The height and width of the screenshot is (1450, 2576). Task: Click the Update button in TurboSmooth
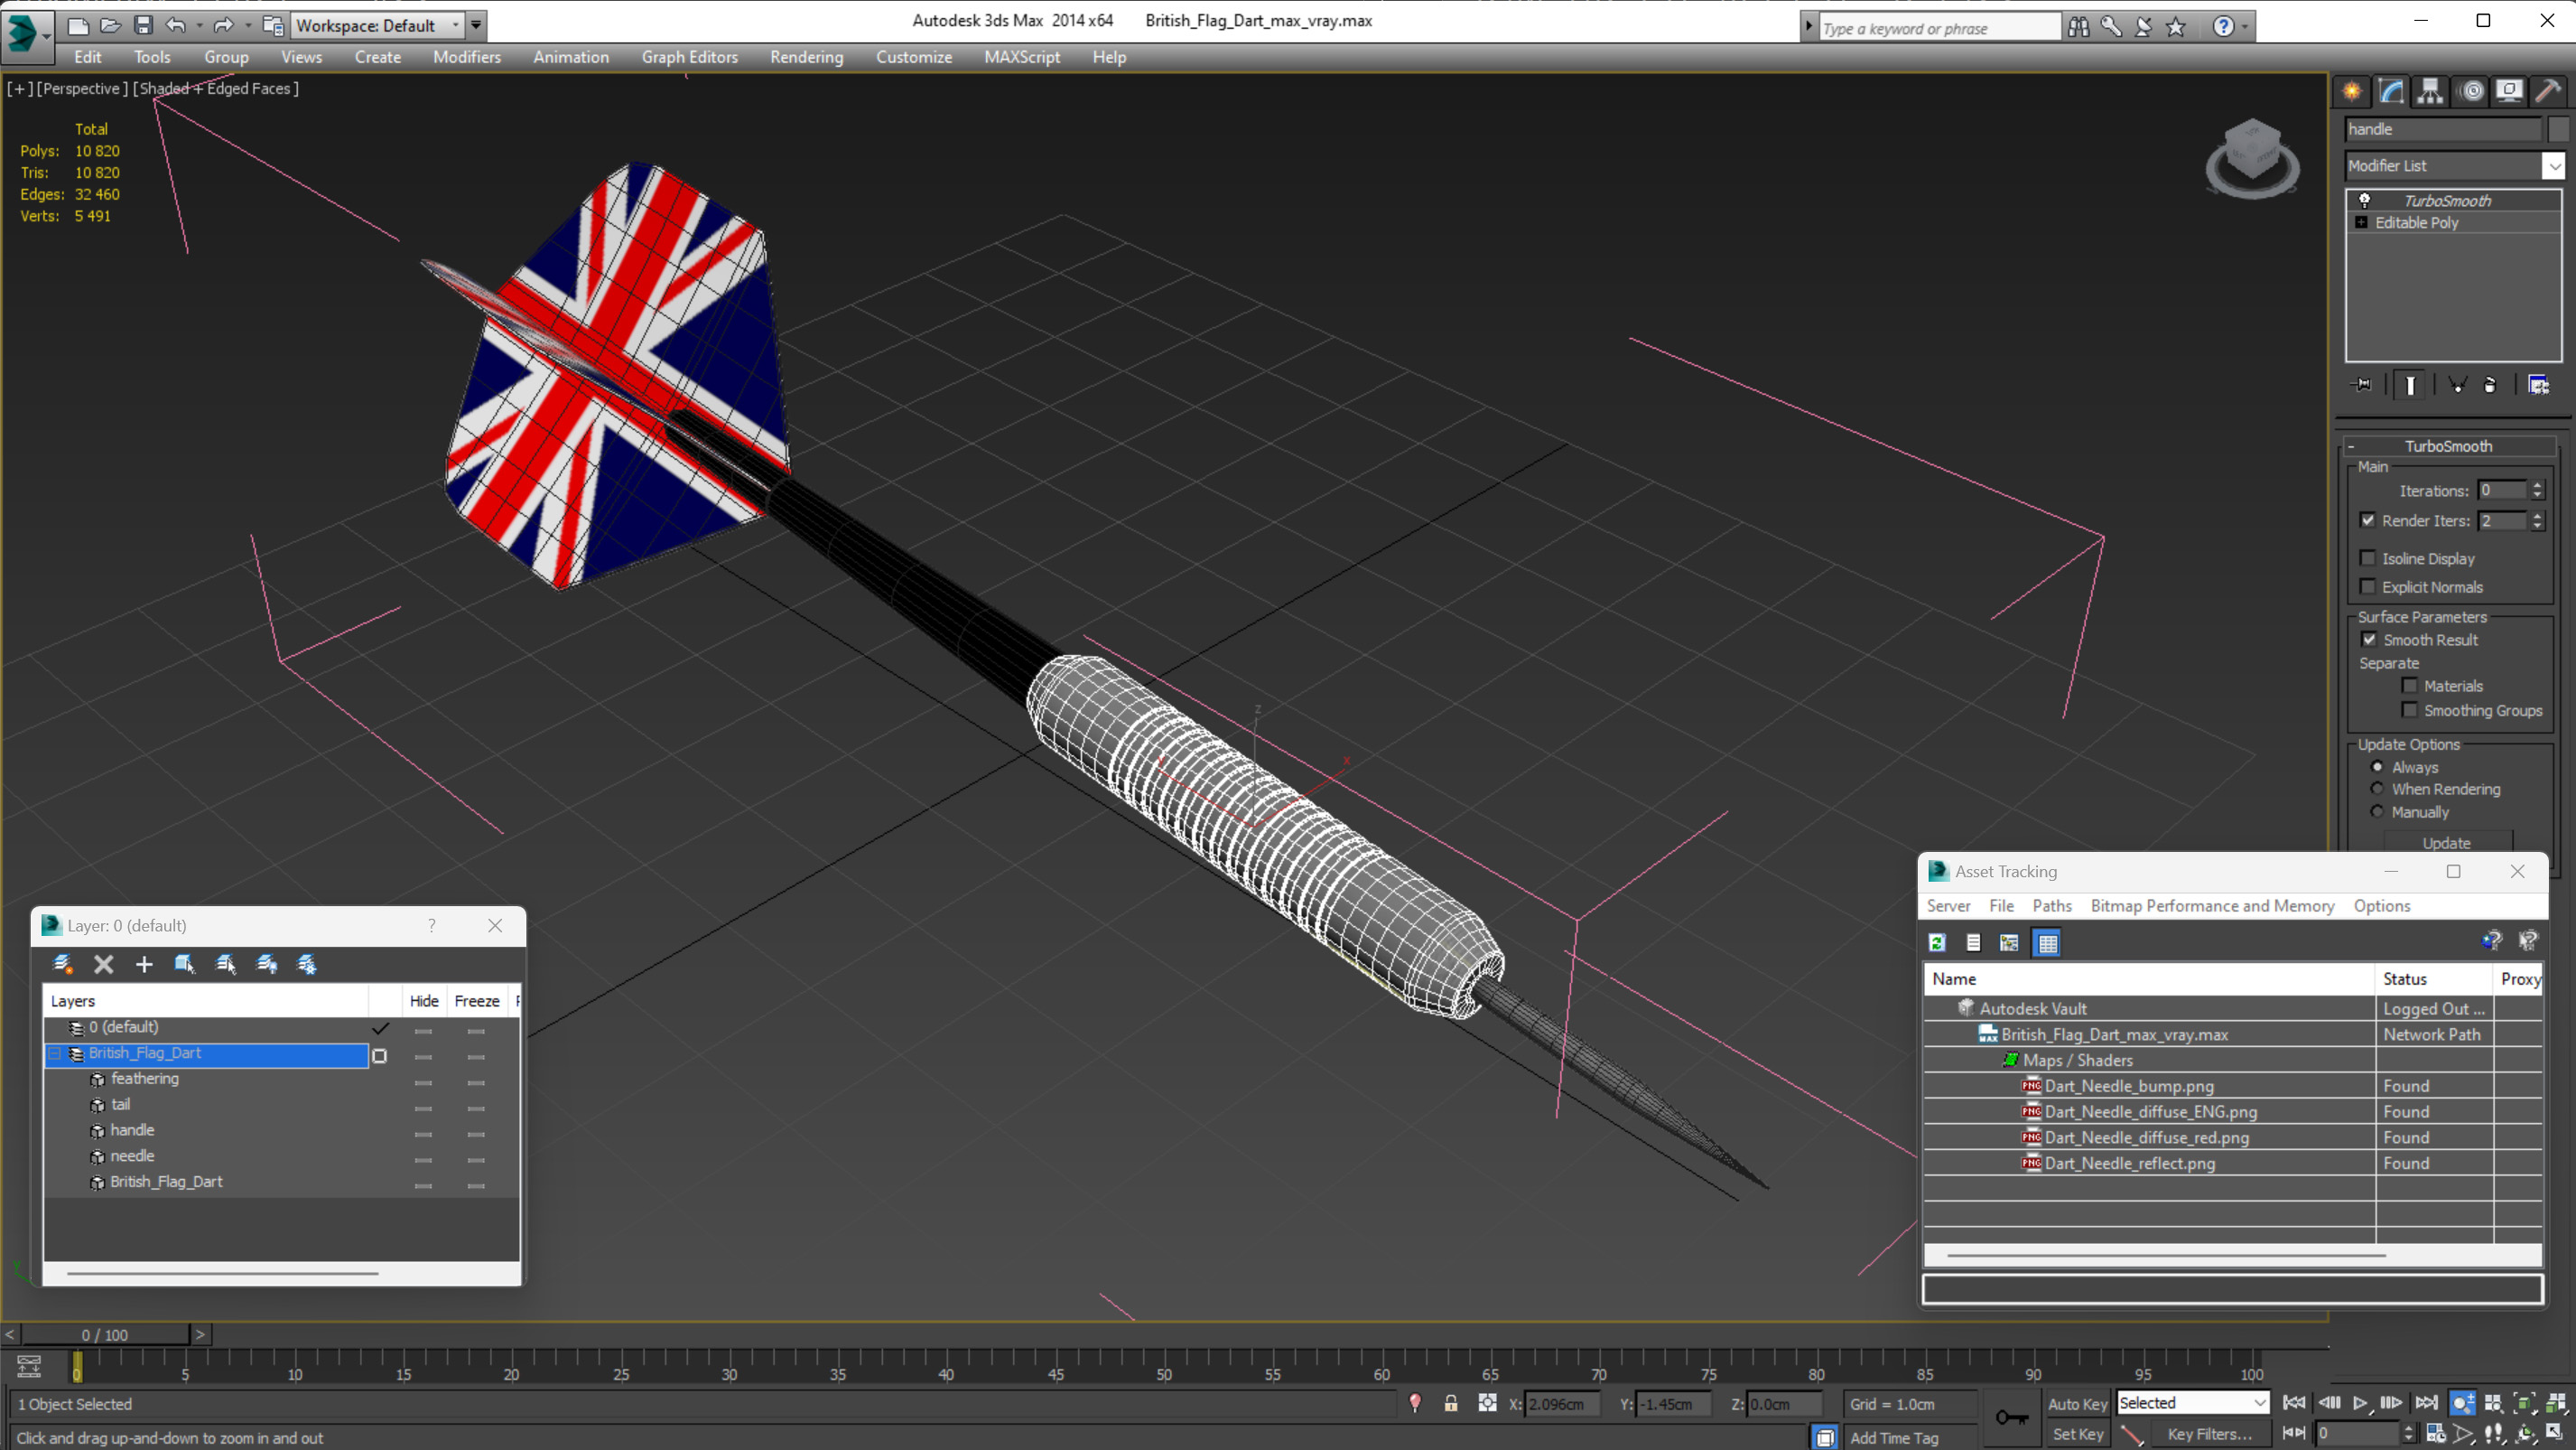coord(2446,843)
